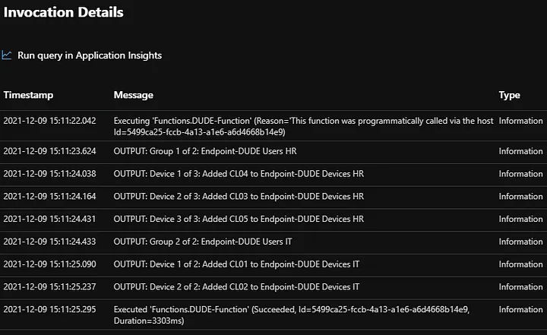This screenshot has height=335, width=547.
Task: Click timestamp 2021-12-09 15:11:25.295
Action: (50, 310)
